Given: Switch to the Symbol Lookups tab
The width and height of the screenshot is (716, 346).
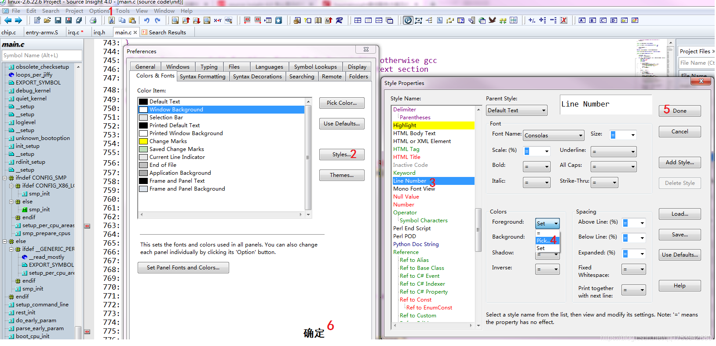Looking at the screenshot, I should 315,67.
